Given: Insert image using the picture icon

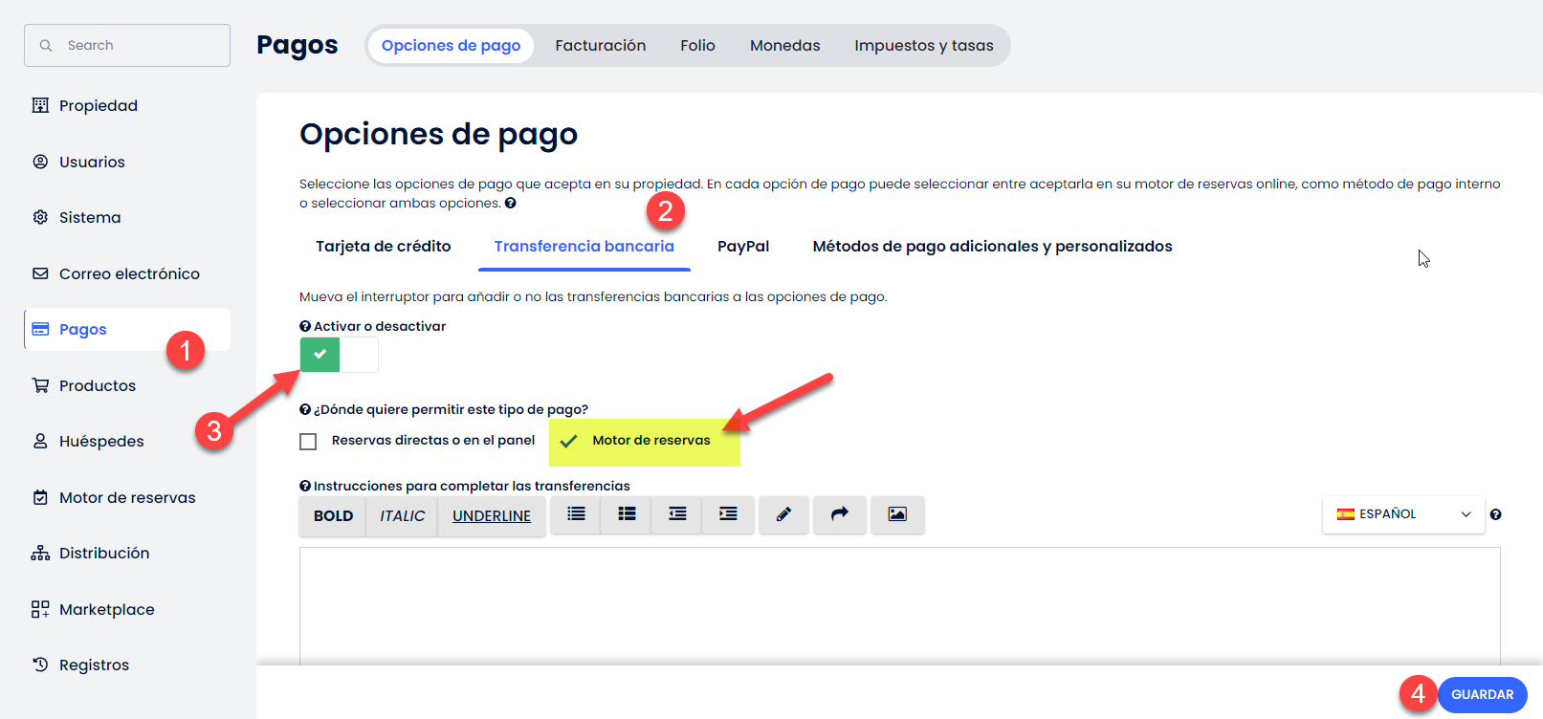Looking at the screenshot, I should (896, 514).
